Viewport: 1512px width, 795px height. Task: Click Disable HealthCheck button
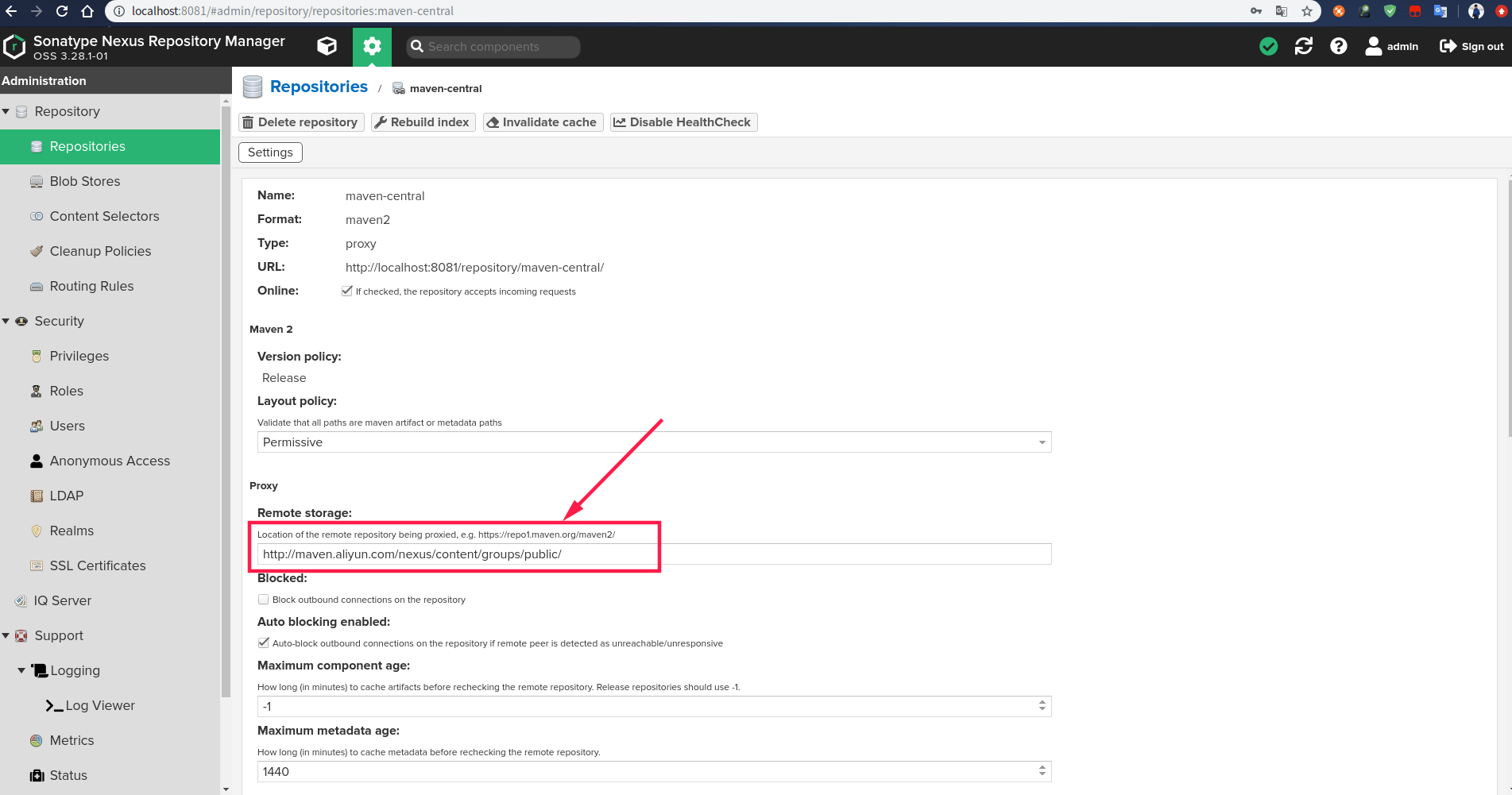point(683,122)
